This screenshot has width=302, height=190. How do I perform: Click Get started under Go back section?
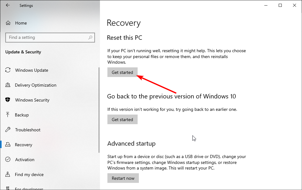[122, 120]
